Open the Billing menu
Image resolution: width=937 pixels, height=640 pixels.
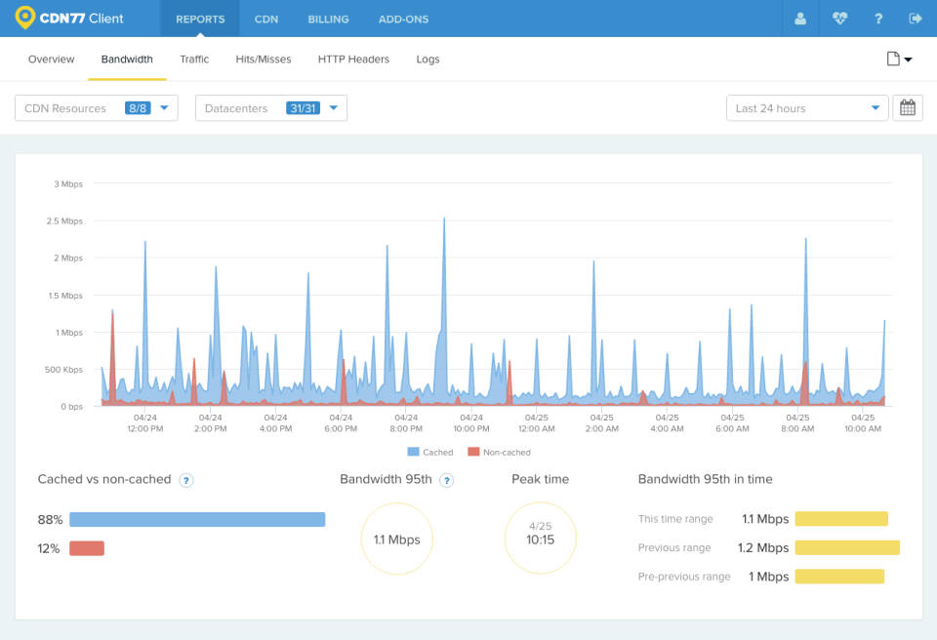328,19
